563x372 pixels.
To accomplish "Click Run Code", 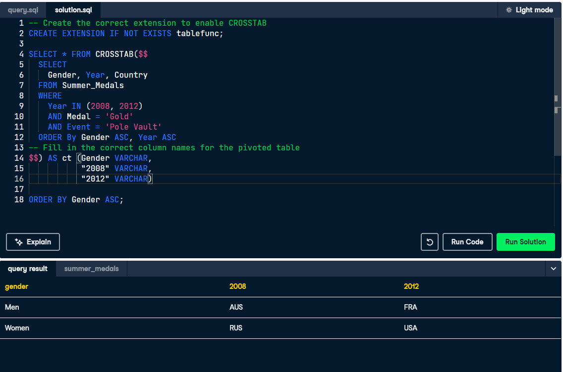I will (x=467, y=242).
